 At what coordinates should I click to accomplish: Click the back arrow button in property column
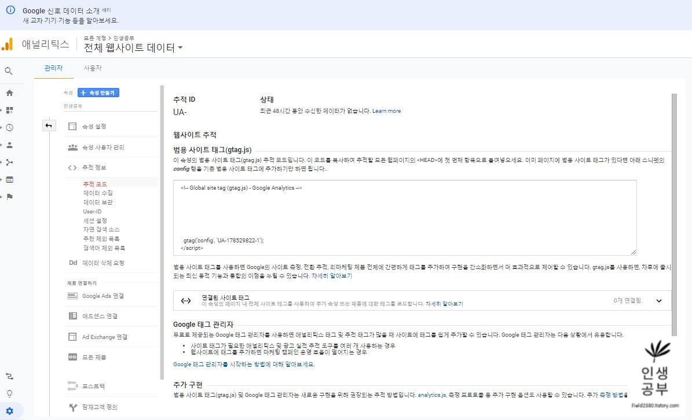(49, 126)
